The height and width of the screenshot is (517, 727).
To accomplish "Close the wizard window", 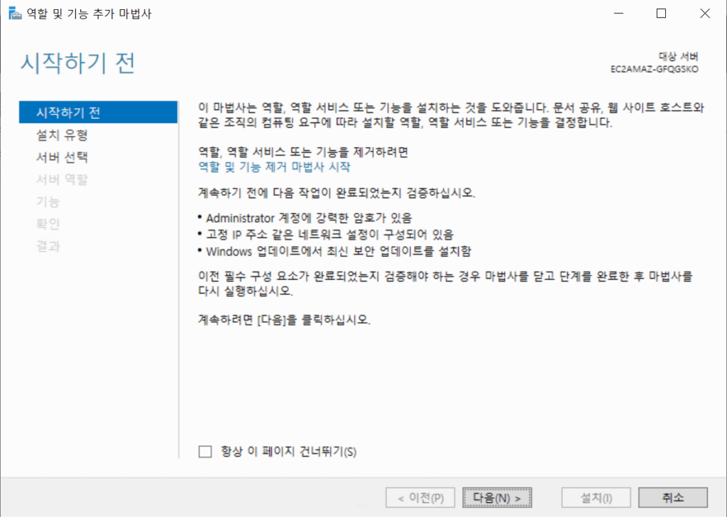I will (704, 13).
